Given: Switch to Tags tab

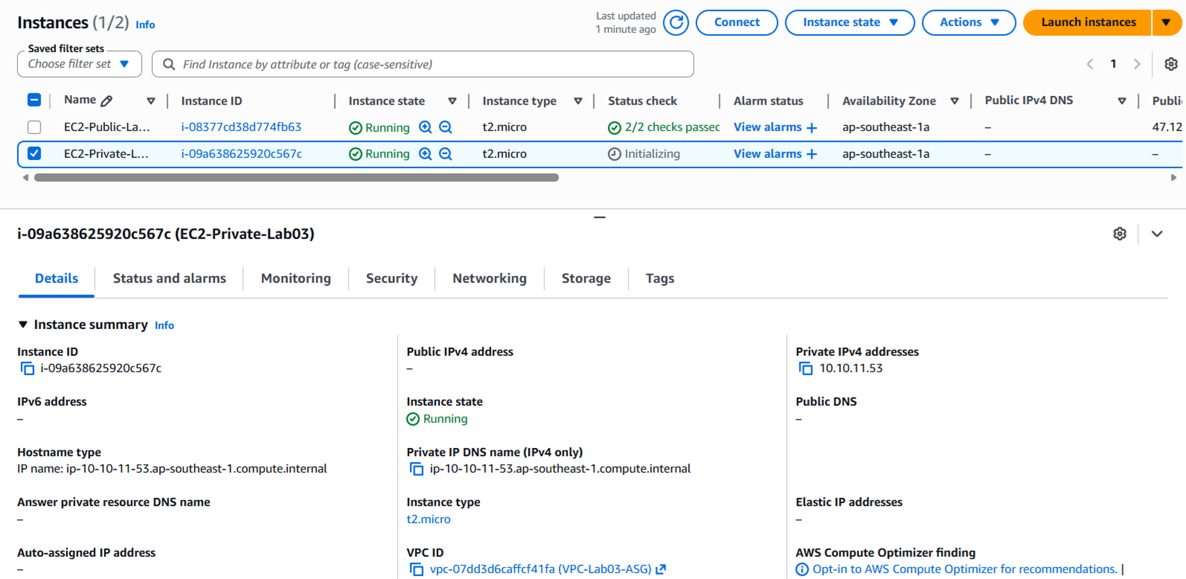Looking at the screenshot, I should (660, 278).
